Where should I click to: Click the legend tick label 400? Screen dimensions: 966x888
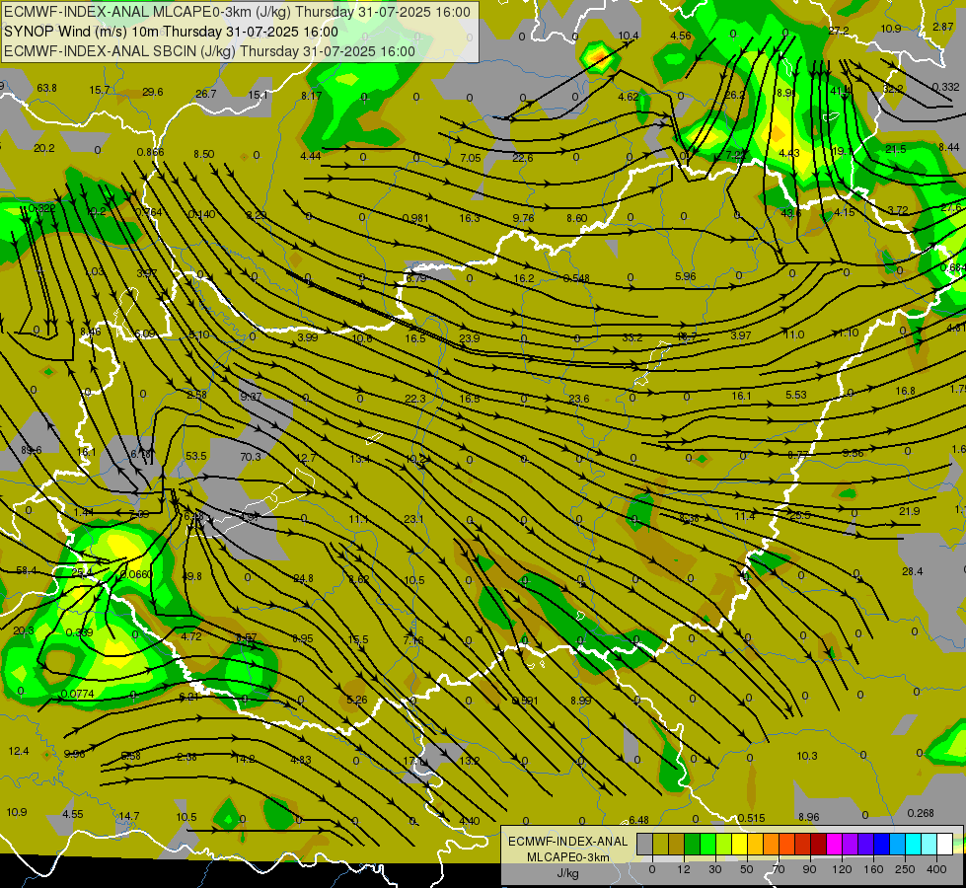[x=936, y=869]
